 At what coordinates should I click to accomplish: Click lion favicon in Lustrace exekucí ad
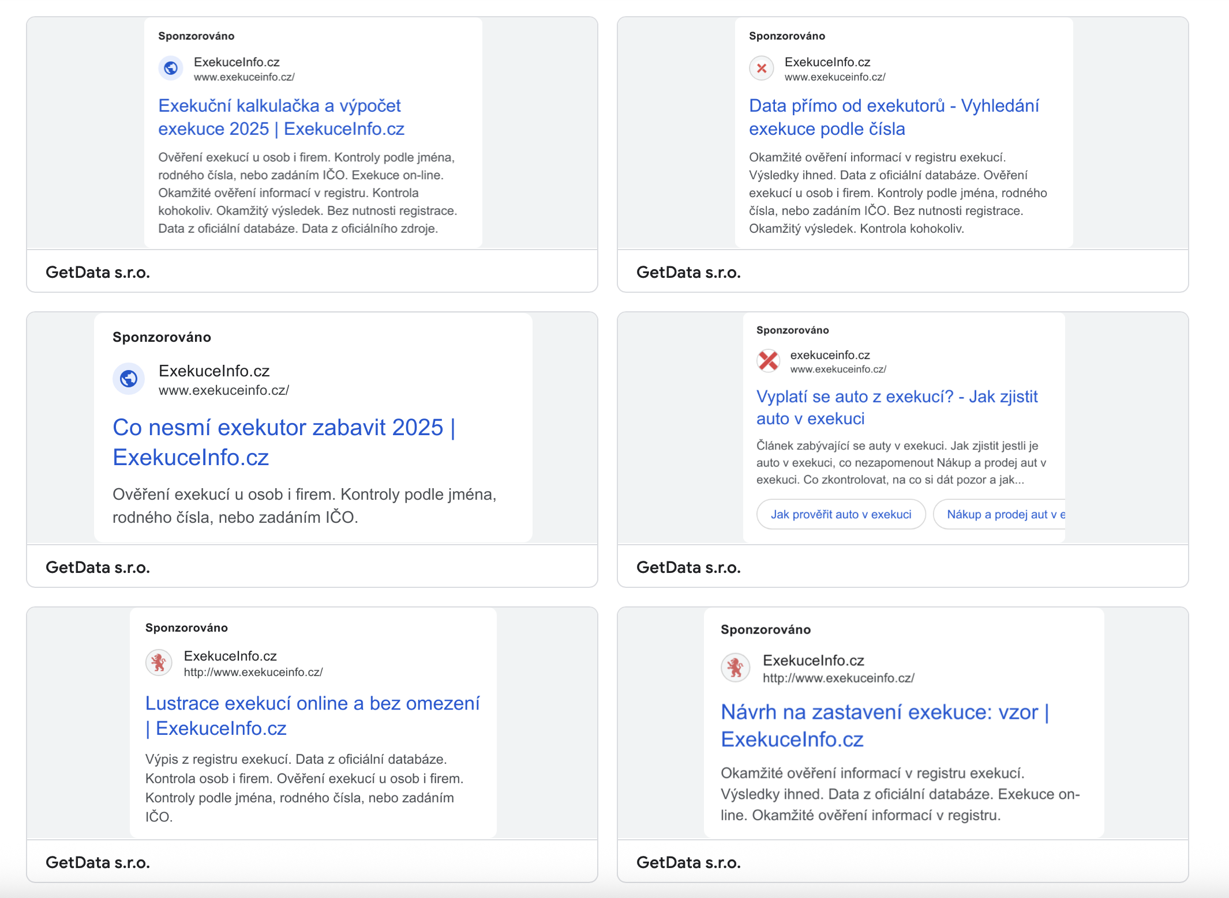(159, 663)
